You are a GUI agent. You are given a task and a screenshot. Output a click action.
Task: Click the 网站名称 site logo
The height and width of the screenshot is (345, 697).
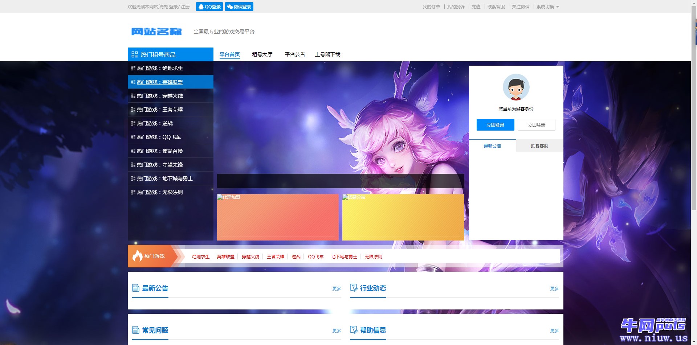[156, 32]
